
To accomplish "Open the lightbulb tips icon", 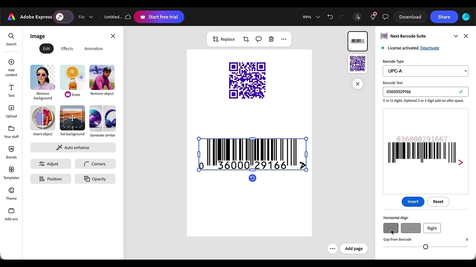I will tap(373, 17).
